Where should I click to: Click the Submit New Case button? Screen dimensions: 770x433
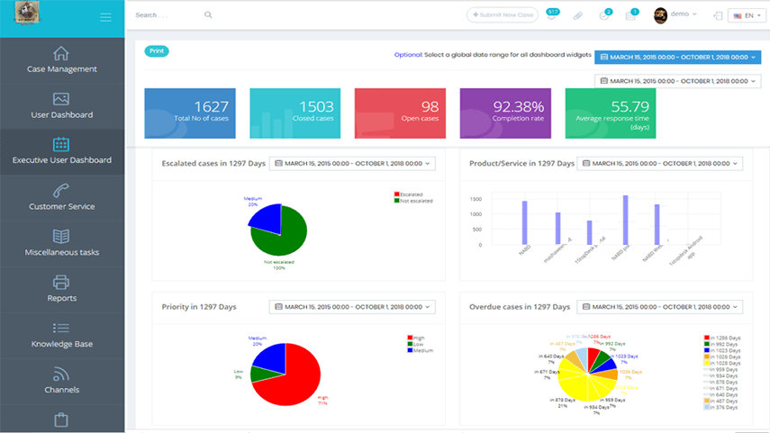[x=503, y=15]
